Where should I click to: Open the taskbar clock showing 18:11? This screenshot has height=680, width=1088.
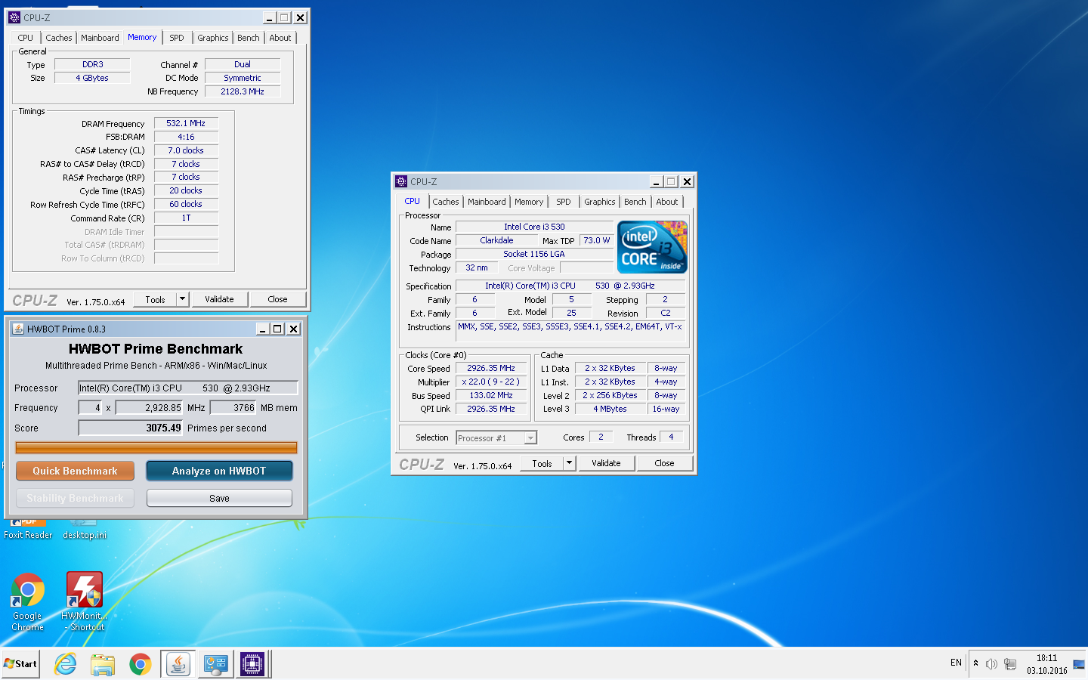[x=1046, y=664]
